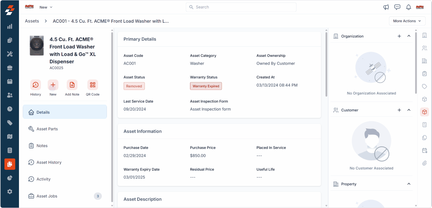Click the main details vertical scrollbar
The height and width of the screenshot is (208, 432).
(326, 65)
